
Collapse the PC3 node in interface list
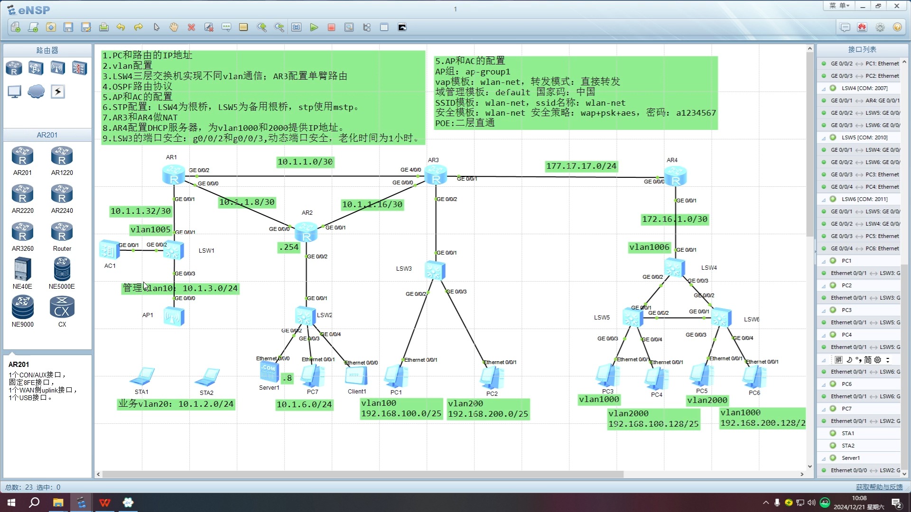(824, 310)
